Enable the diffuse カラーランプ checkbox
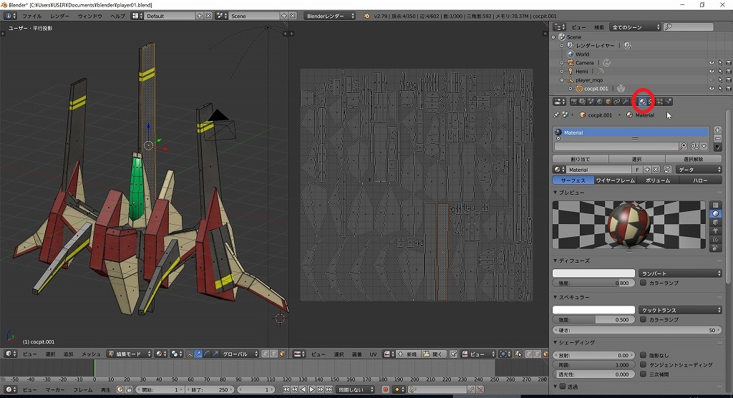Screen dimensions: 733x398 [x=643, y=283]
